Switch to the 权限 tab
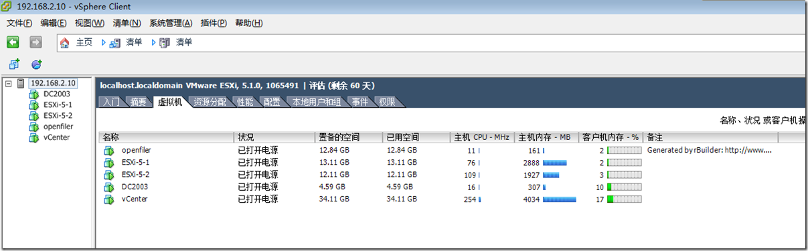The height and width of the screenshot is (251, 808). 387,102
